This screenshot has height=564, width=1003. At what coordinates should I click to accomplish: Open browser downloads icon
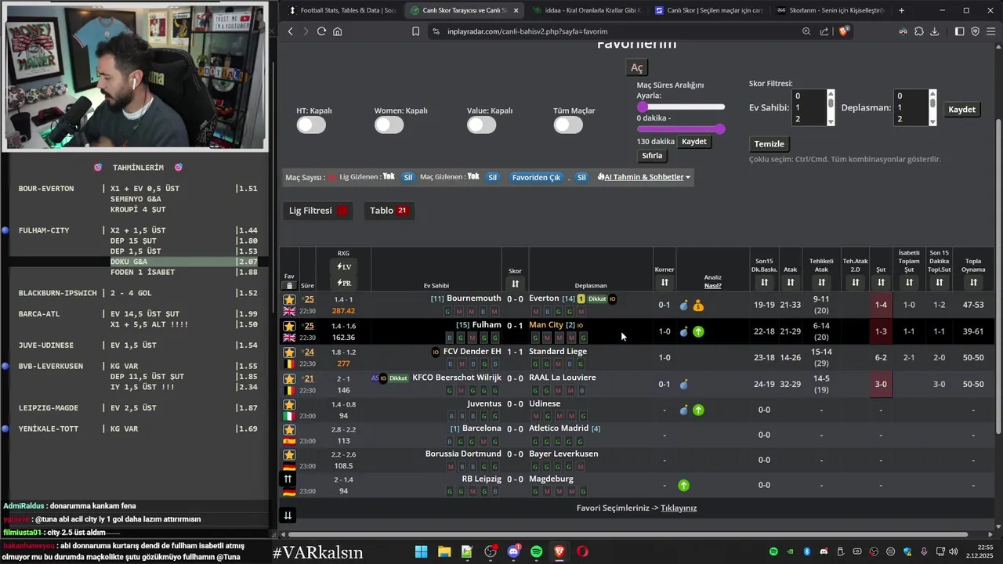935,31
